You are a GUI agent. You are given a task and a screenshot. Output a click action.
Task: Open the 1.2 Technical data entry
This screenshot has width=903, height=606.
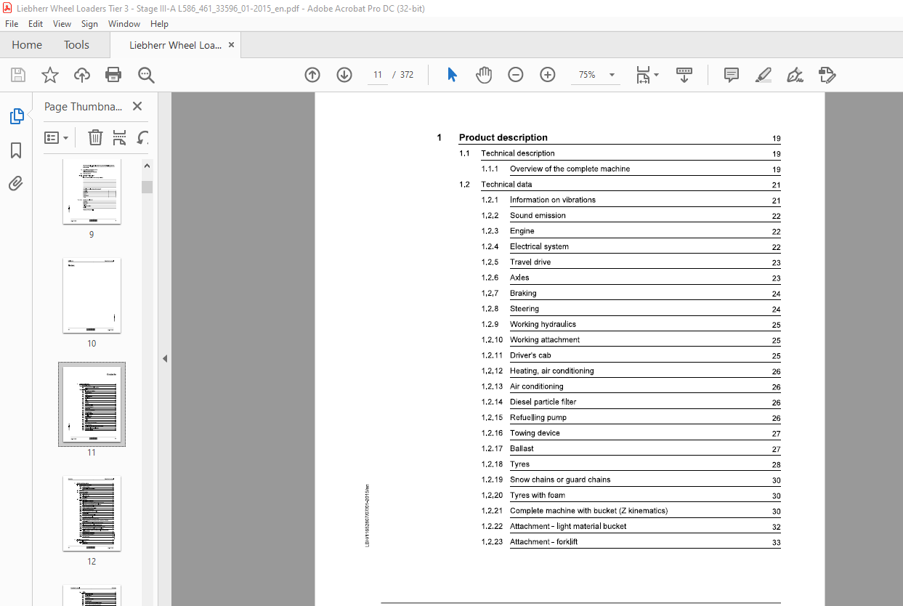[506, 185]
